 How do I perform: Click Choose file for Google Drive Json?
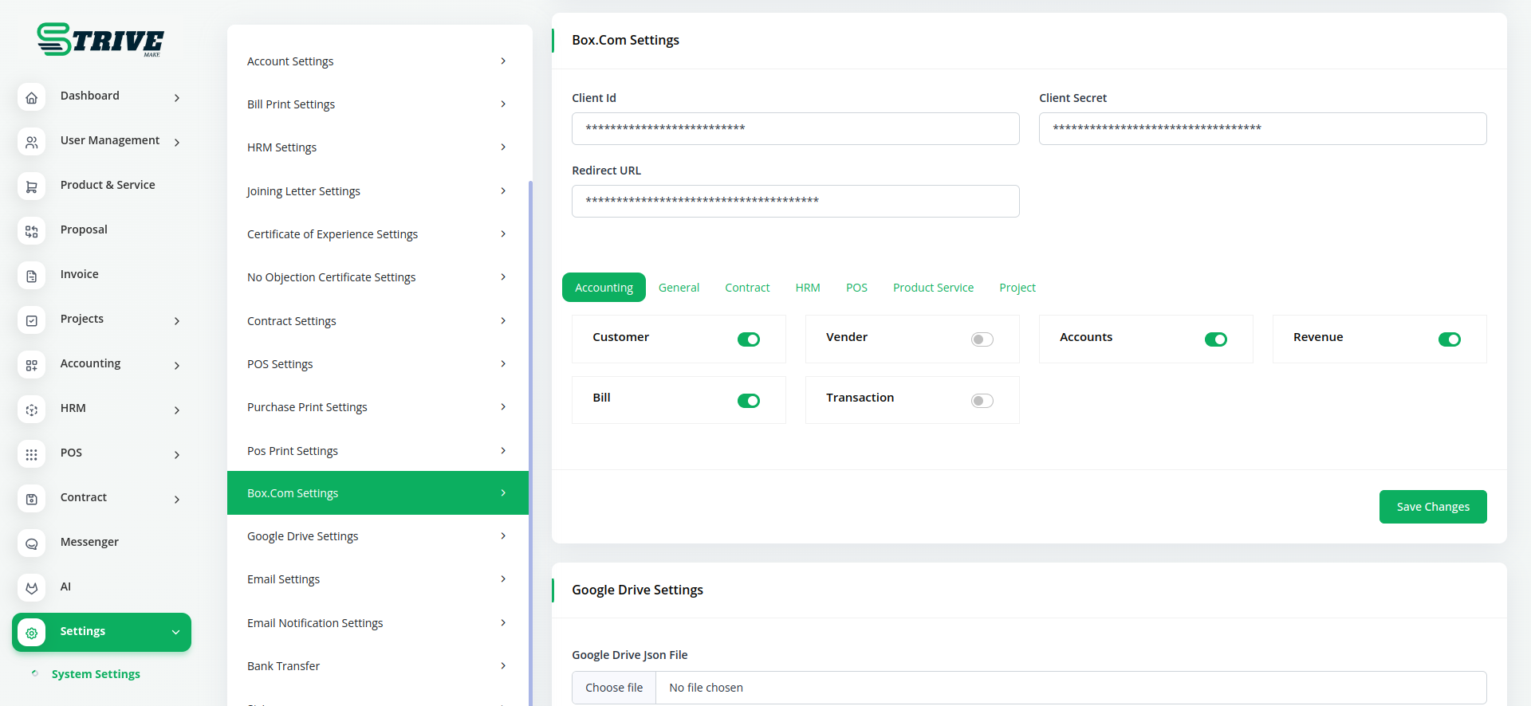click(x=614, y=688)
